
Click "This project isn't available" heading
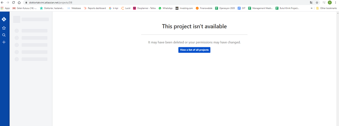pos(194,26)
